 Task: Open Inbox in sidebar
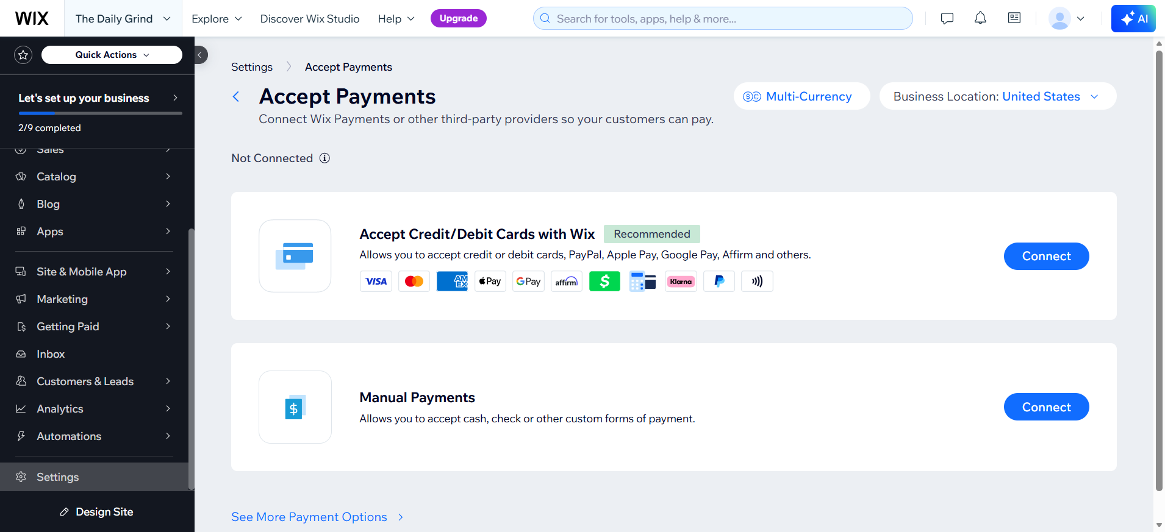coord(94,354)
